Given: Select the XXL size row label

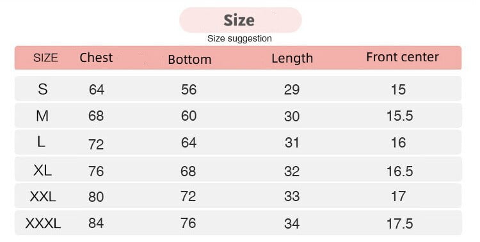Looking at the screenshot, I should 43,197.
